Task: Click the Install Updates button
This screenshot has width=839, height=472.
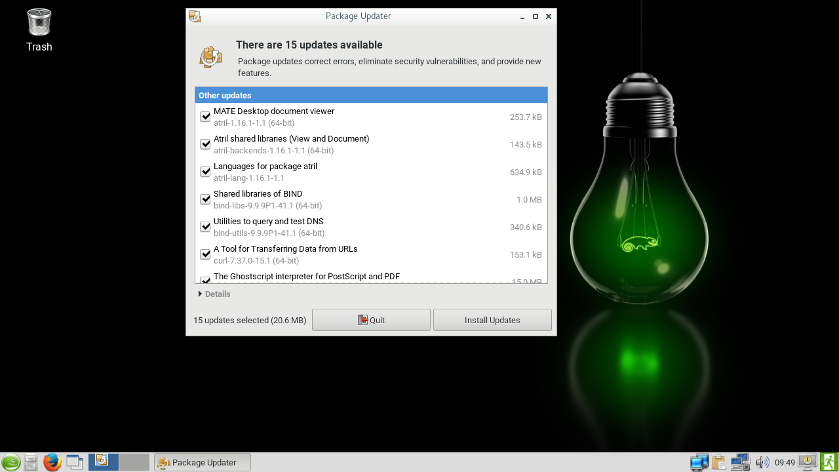Action: tap(492, 321)
